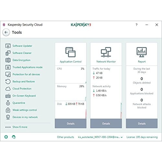Open Weak settings control link
This screenshot has height=162, width=162.
[x=25, y=110]
